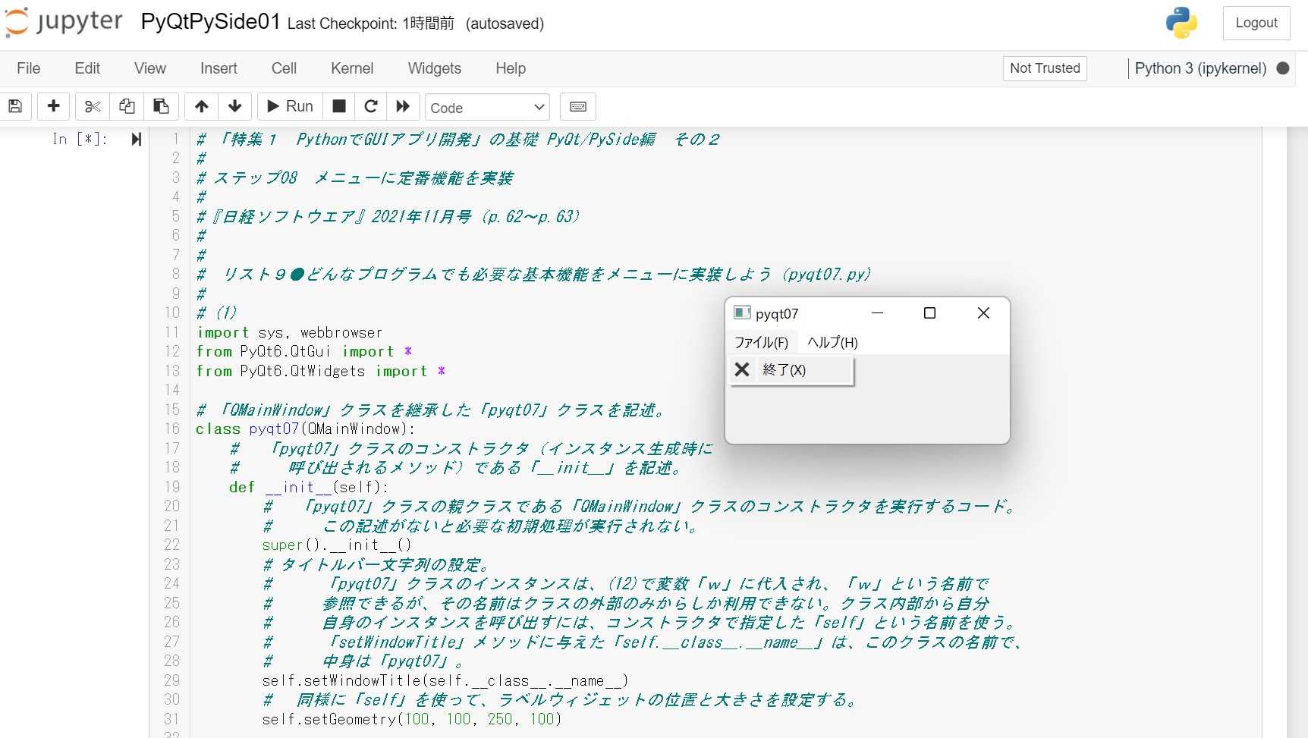This screenshot has width=1308, height=738.
Task: Open the ファイル(F) menu in pyqt07 window
Action: tap(762, 342)
